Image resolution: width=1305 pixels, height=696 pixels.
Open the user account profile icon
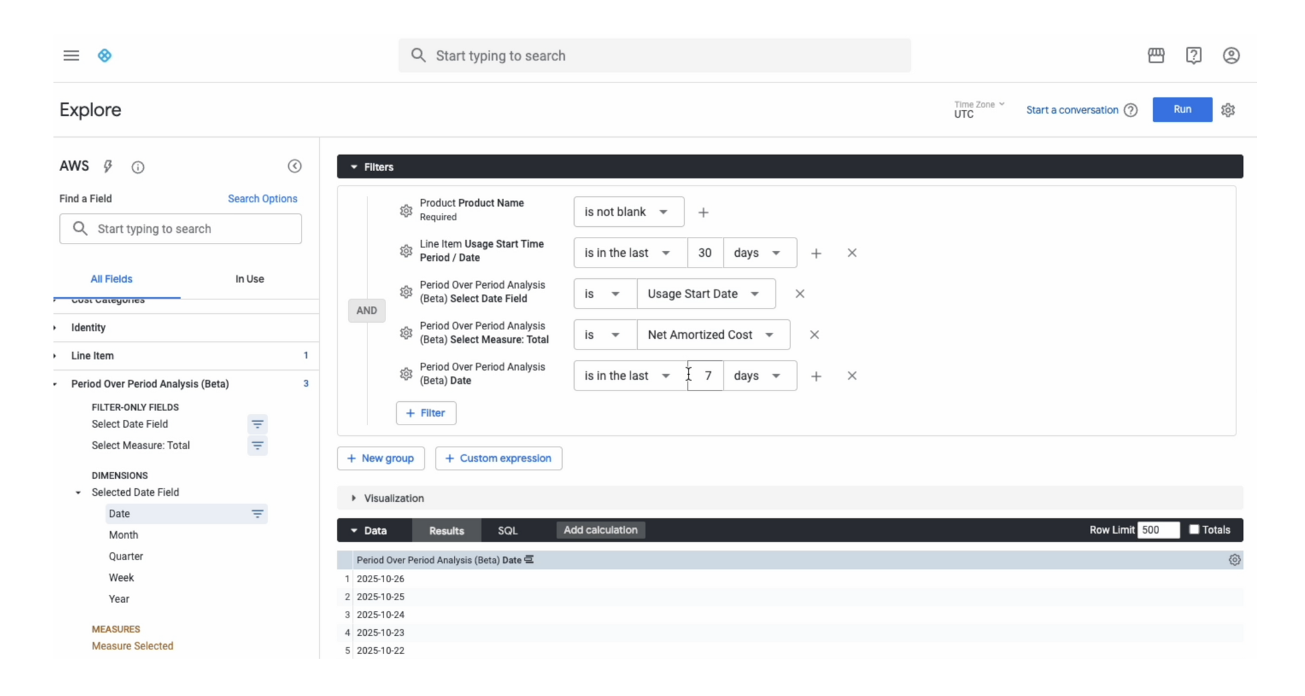pyautogui.click(x=1231, y=56)
